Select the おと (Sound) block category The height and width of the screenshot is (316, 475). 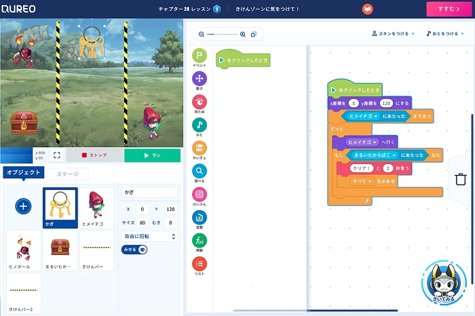coord(199,127)
